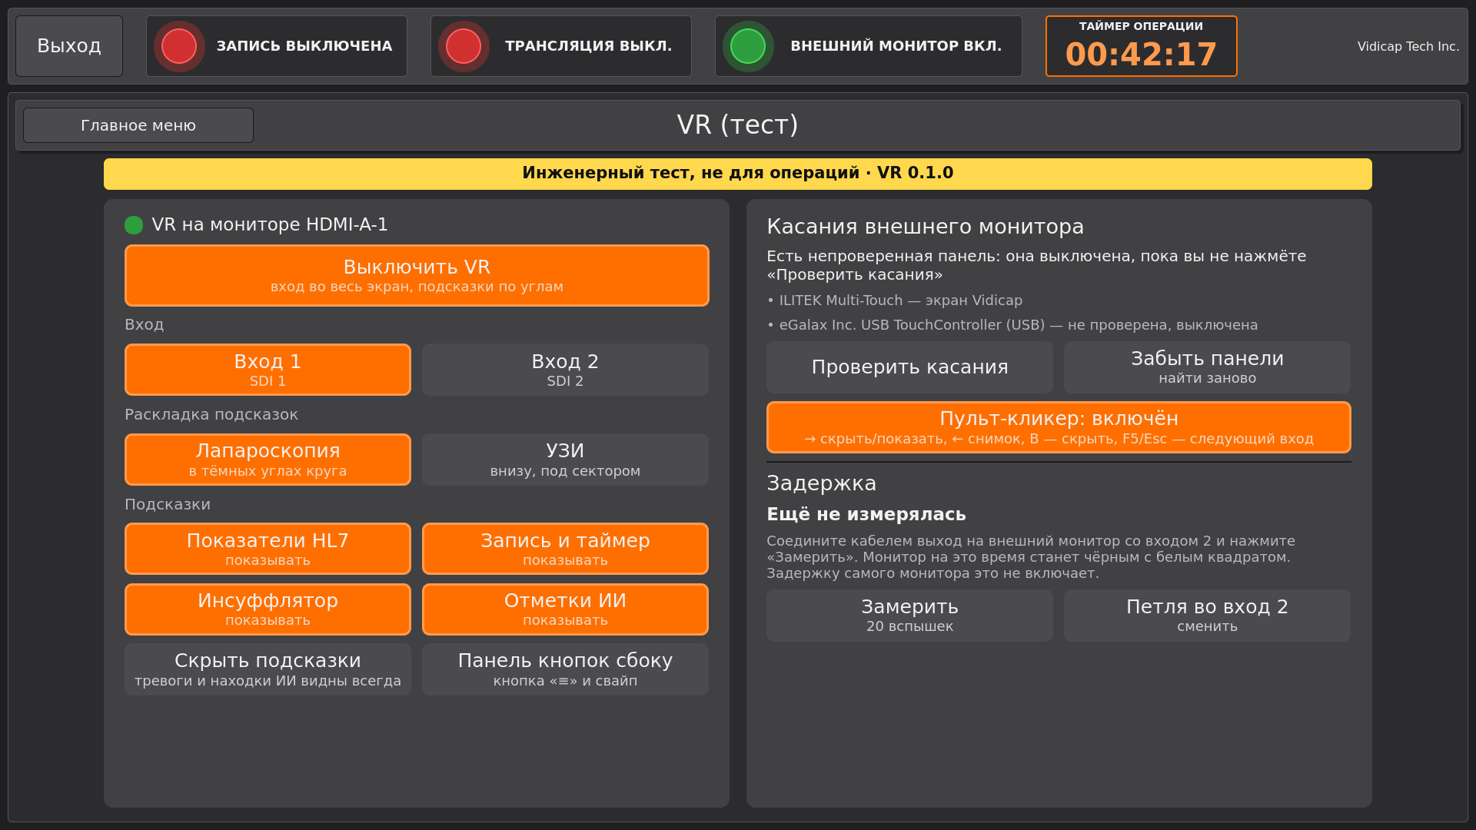Click the ВНЕШНИЙ МОНИТОР ВКЛ. status label
Screen dimensions: 1476x830
(x=896, y=46)
